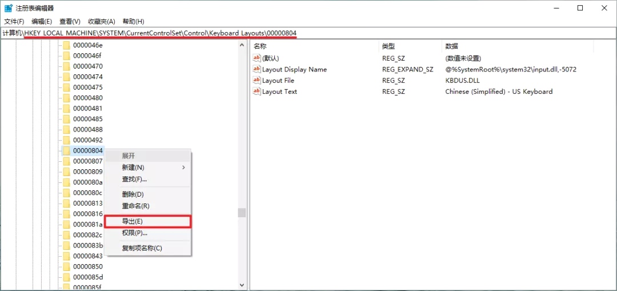Select tree key 00000843
Viewport: 617px width, 291px height.
click(88, 256)
